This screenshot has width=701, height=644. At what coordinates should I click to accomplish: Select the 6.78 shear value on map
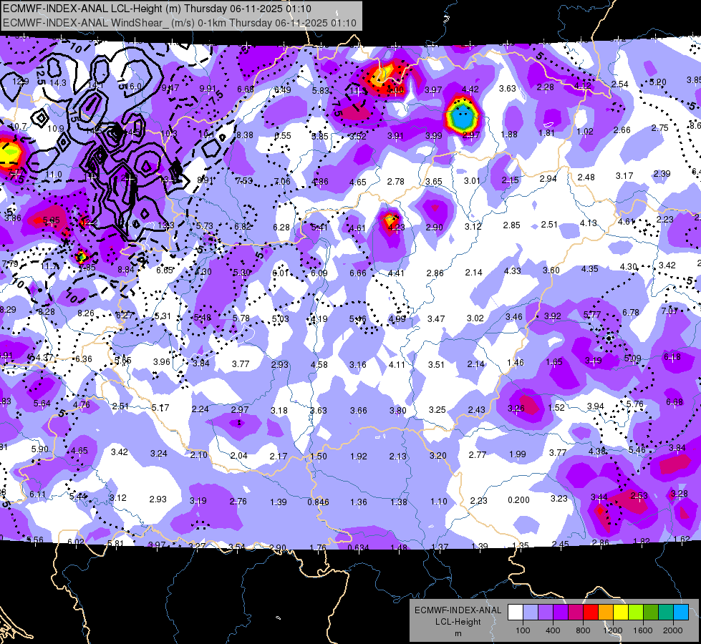630,312
